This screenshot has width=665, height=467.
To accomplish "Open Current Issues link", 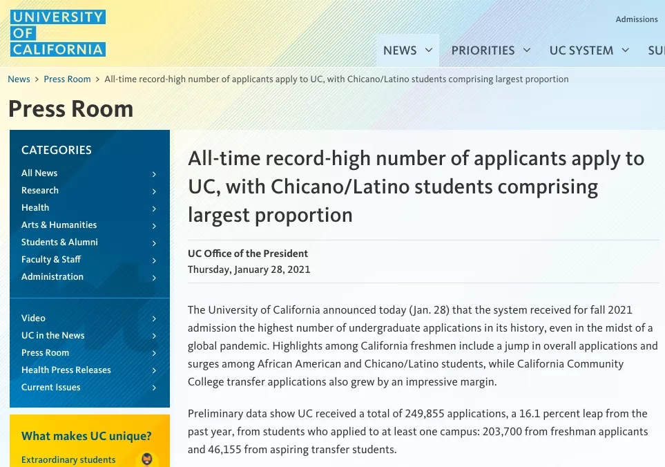I will point(51,388).
